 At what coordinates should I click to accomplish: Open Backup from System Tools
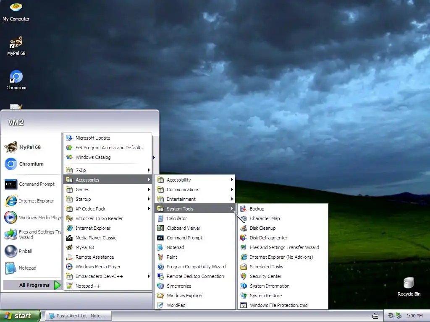[283, 209]
